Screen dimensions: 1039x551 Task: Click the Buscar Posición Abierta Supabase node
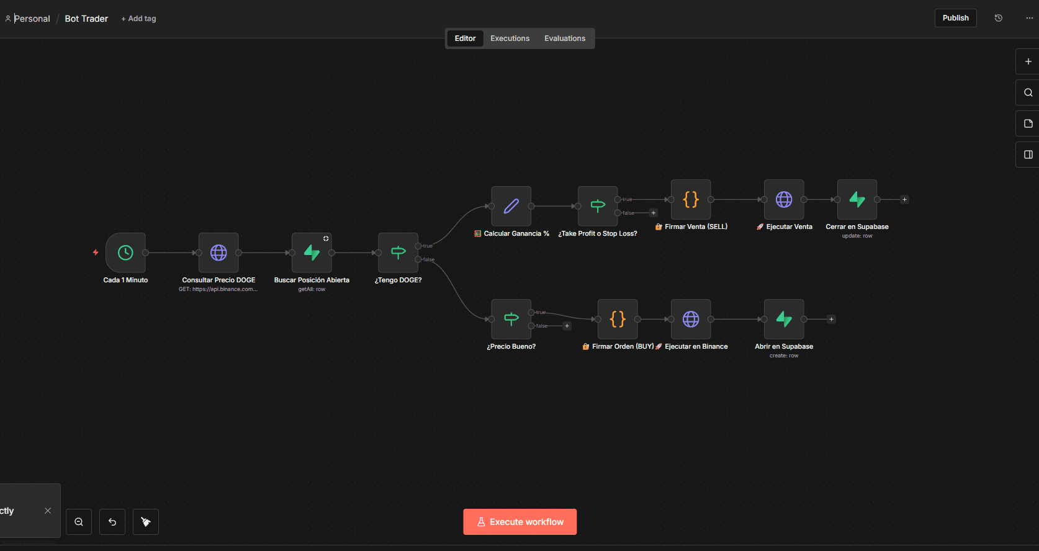[312, 253]
